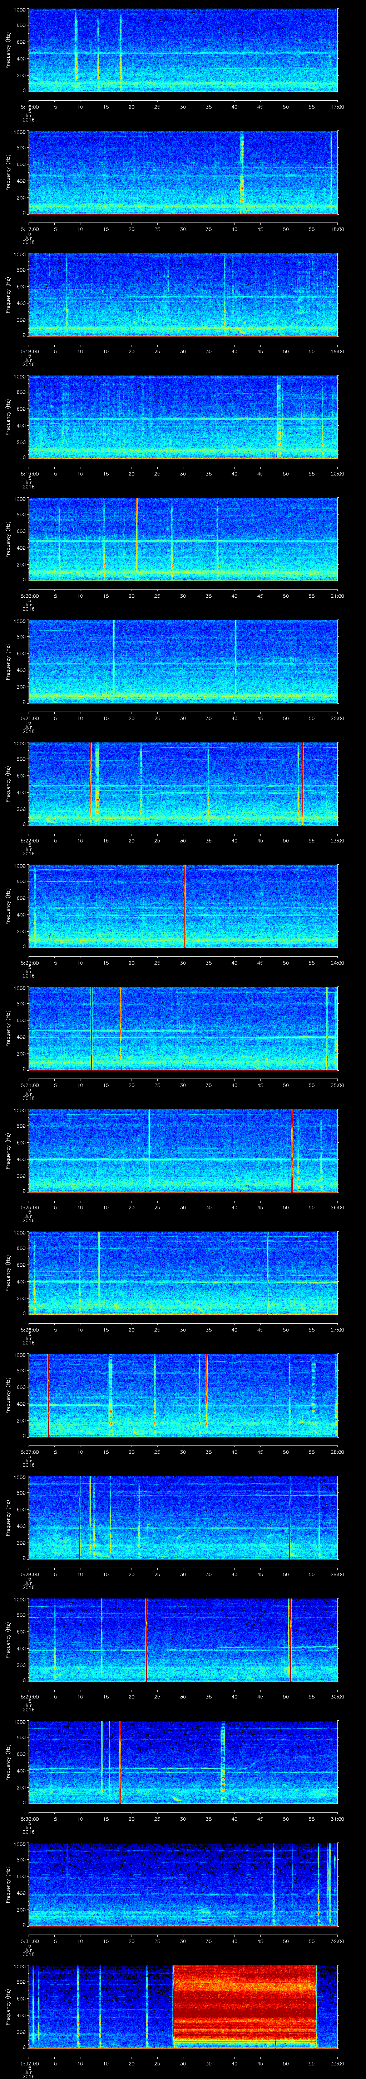This screenshot has width=366, height=2079.
Task: Click the '17:00' end time label
Action: pos(338,106)
